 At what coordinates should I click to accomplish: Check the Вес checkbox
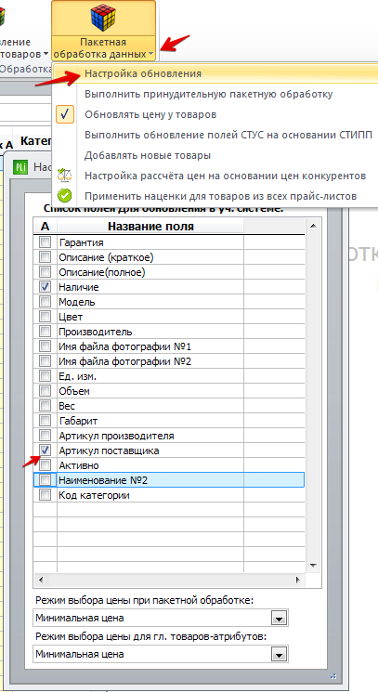point(45,406)
